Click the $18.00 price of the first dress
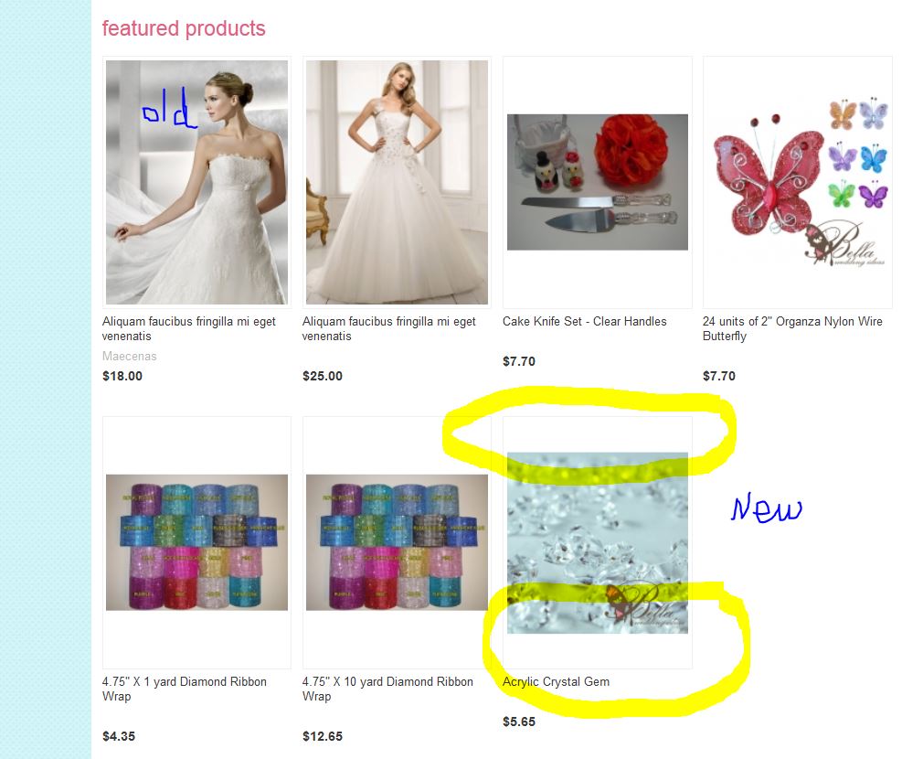Viewport: 923px width, 759px height. click(122, 376)
